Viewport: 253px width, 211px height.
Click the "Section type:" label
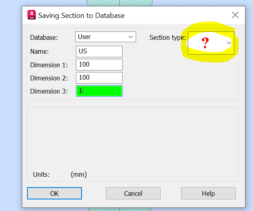point(167,37)
